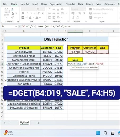Switch to the Formulas tab
The height and width of the screenshot is (137, 120).
(x=70, y=4)
